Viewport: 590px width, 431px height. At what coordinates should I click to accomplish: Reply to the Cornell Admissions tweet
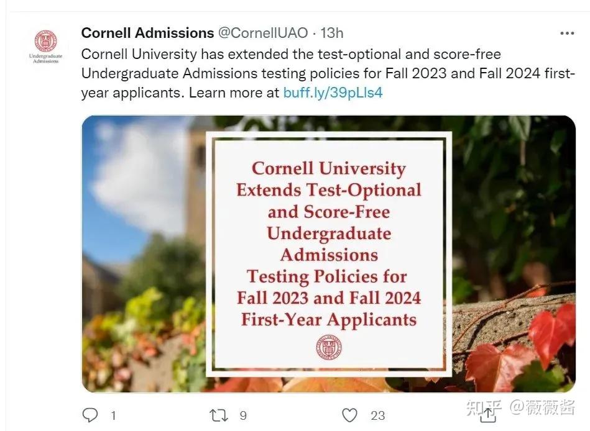(x=91, y=415)
